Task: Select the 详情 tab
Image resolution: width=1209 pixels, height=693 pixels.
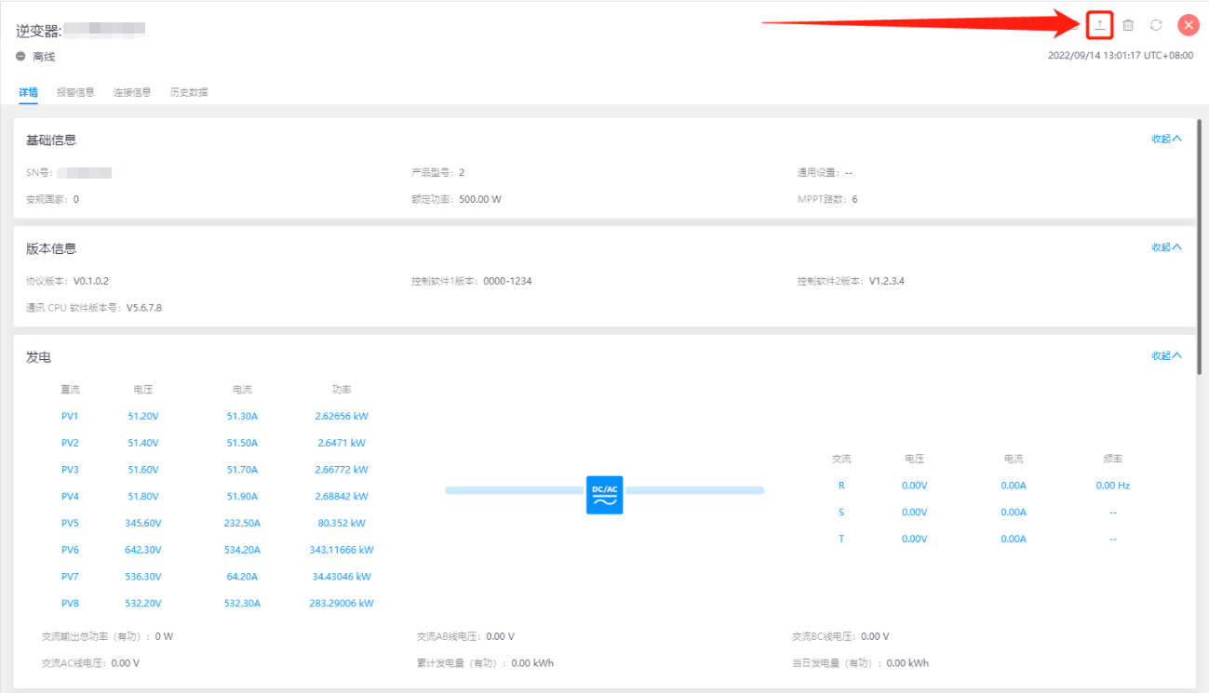Action: [x=29, y=92]
